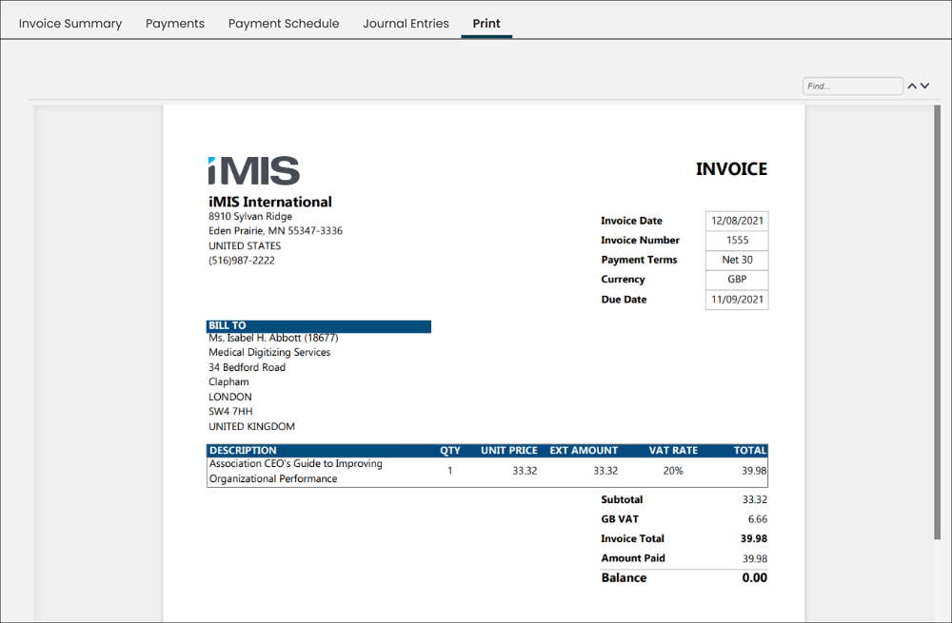This screenshot has width=952, height=623.
Task: Click Eden Prairie, MN 55347-3336 text
Action: coord(276,231)
